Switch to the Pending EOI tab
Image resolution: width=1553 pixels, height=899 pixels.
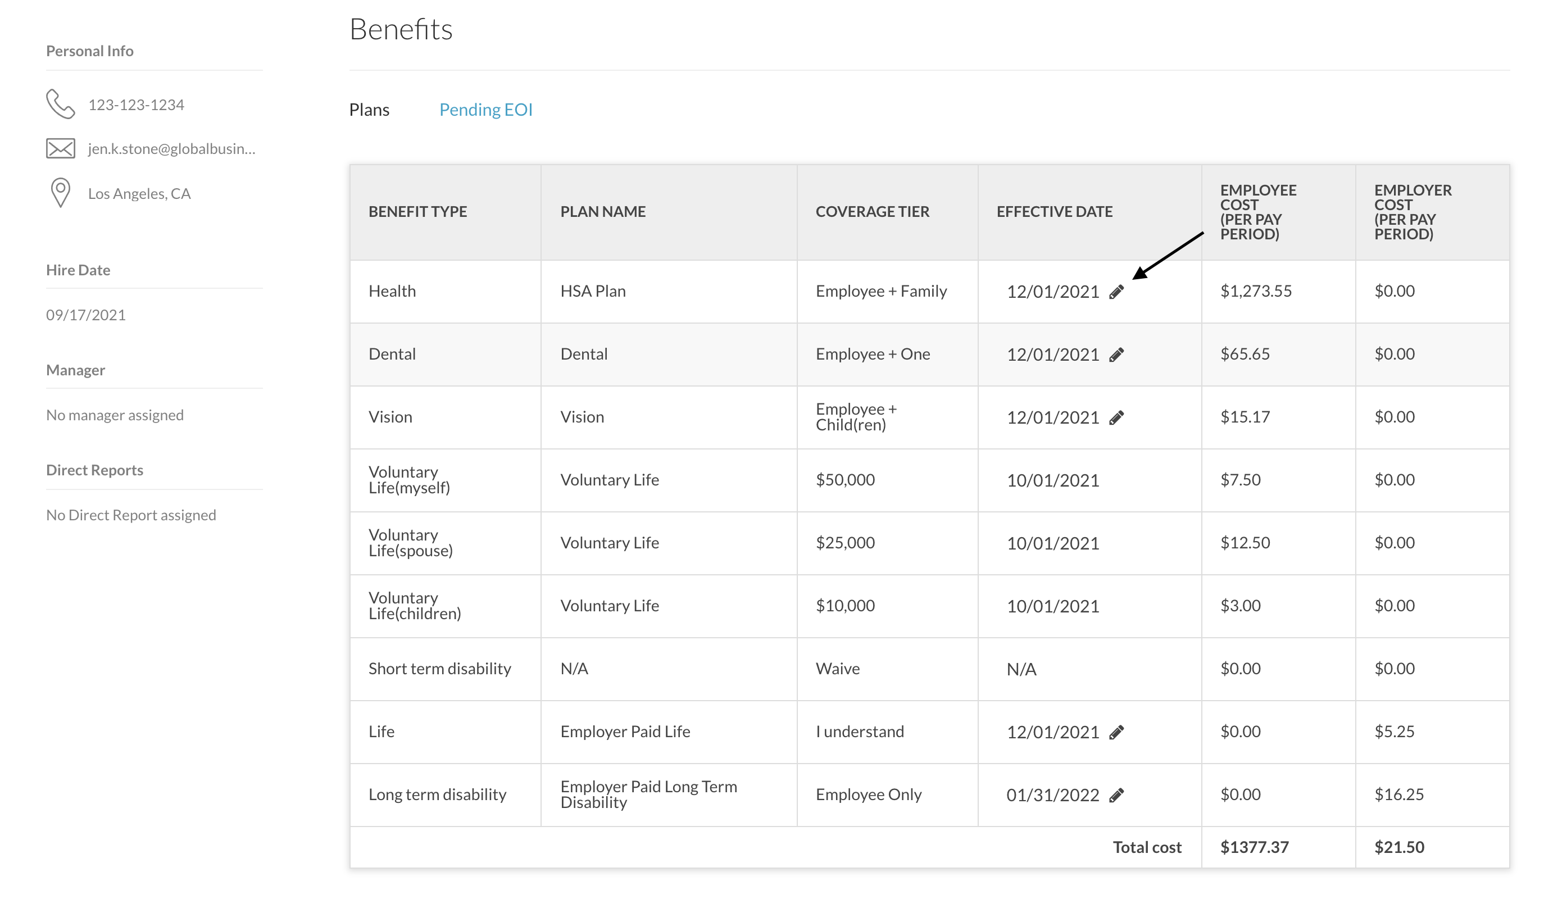click(485, 110)
